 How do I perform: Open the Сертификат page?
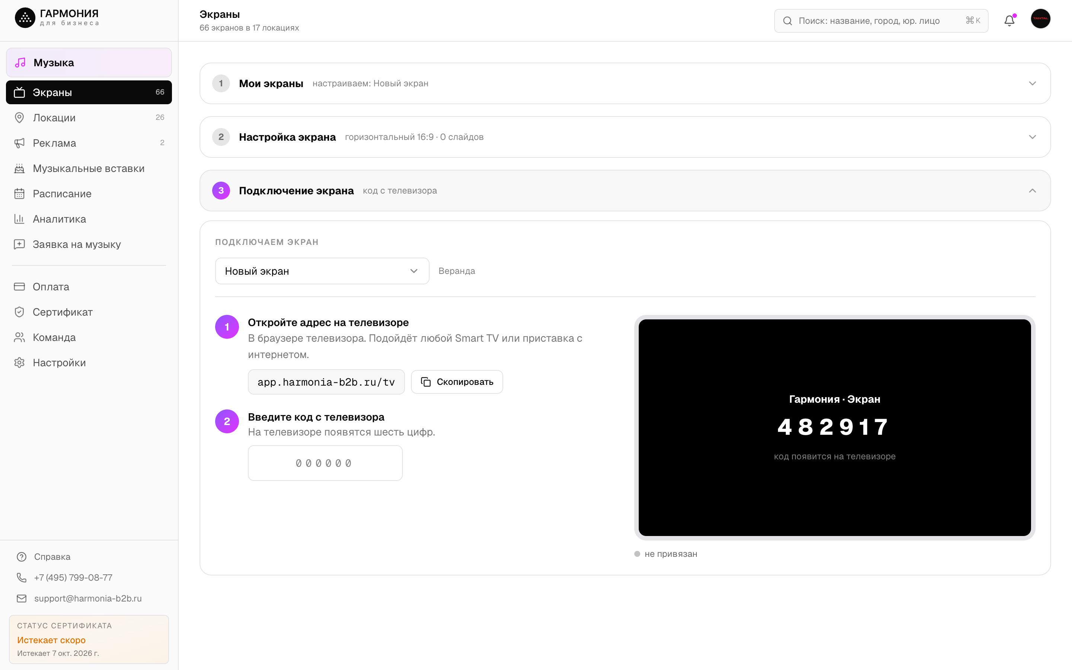(x=89, y=312)
